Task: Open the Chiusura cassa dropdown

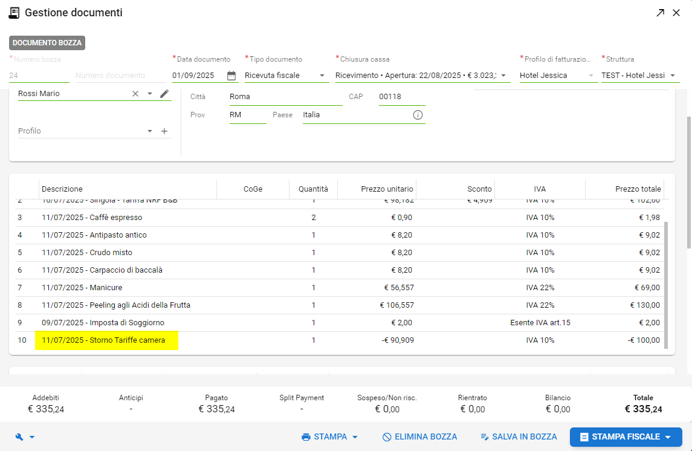Action: click(x=503, y=76)
